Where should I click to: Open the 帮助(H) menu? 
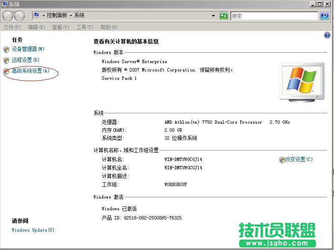(109, 27)
